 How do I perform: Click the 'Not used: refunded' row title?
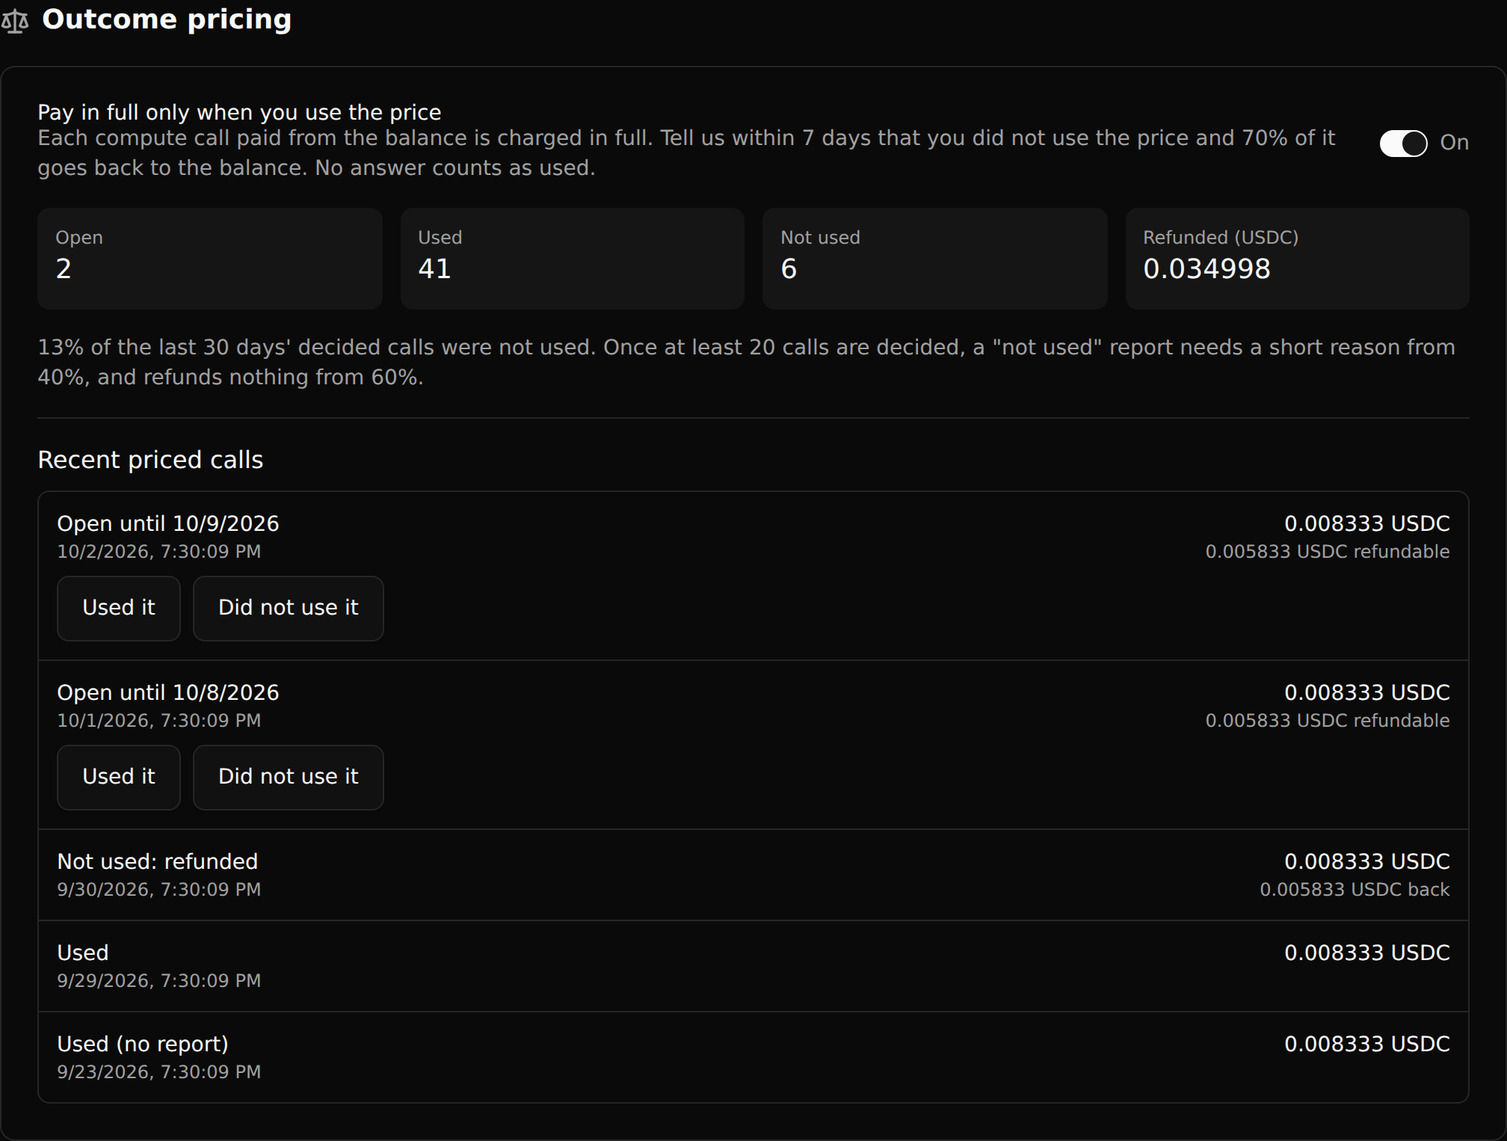(158, 861)
